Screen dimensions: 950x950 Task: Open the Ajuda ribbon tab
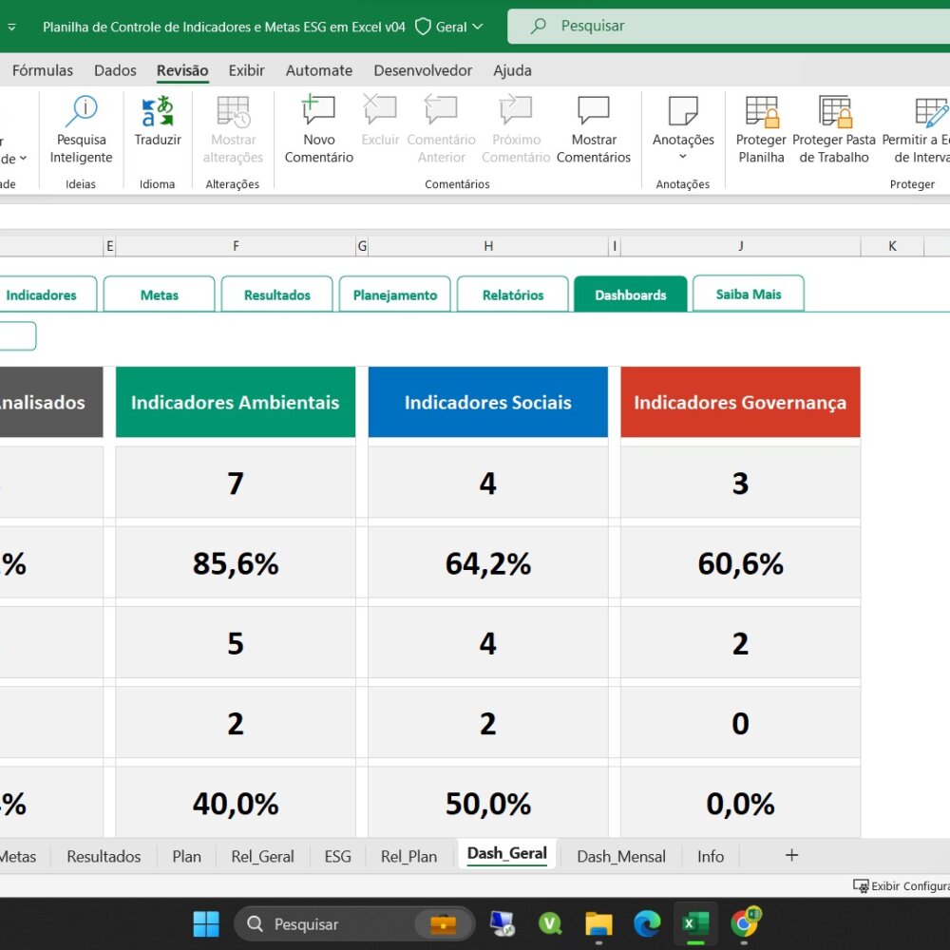tap(512, 70)
